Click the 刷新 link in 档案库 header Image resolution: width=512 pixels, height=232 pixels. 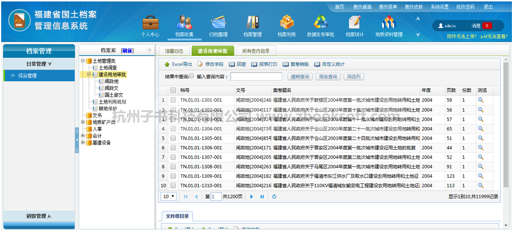point(127,51)
